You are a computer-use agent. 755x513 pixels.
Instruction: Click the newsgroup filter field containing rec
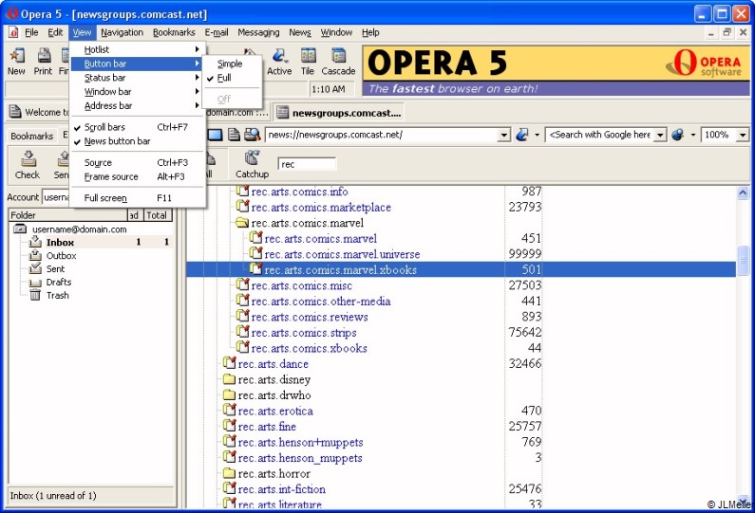307,164
